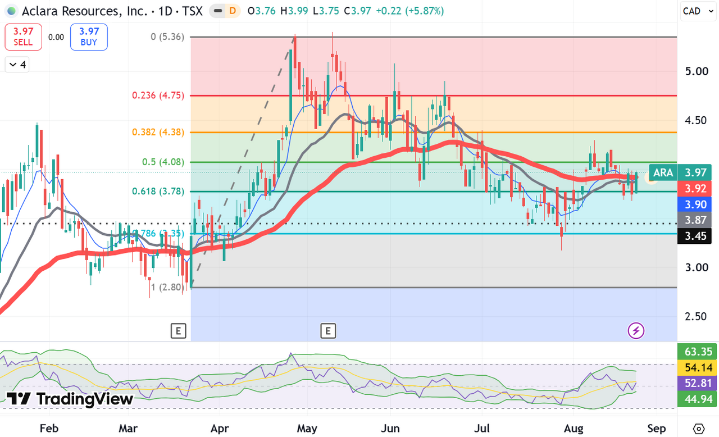Image resolution: width=719 pixels, height=437 pixels.
Task: Click the gray 3.87 moving average label
Action: (x=694, y=220)
